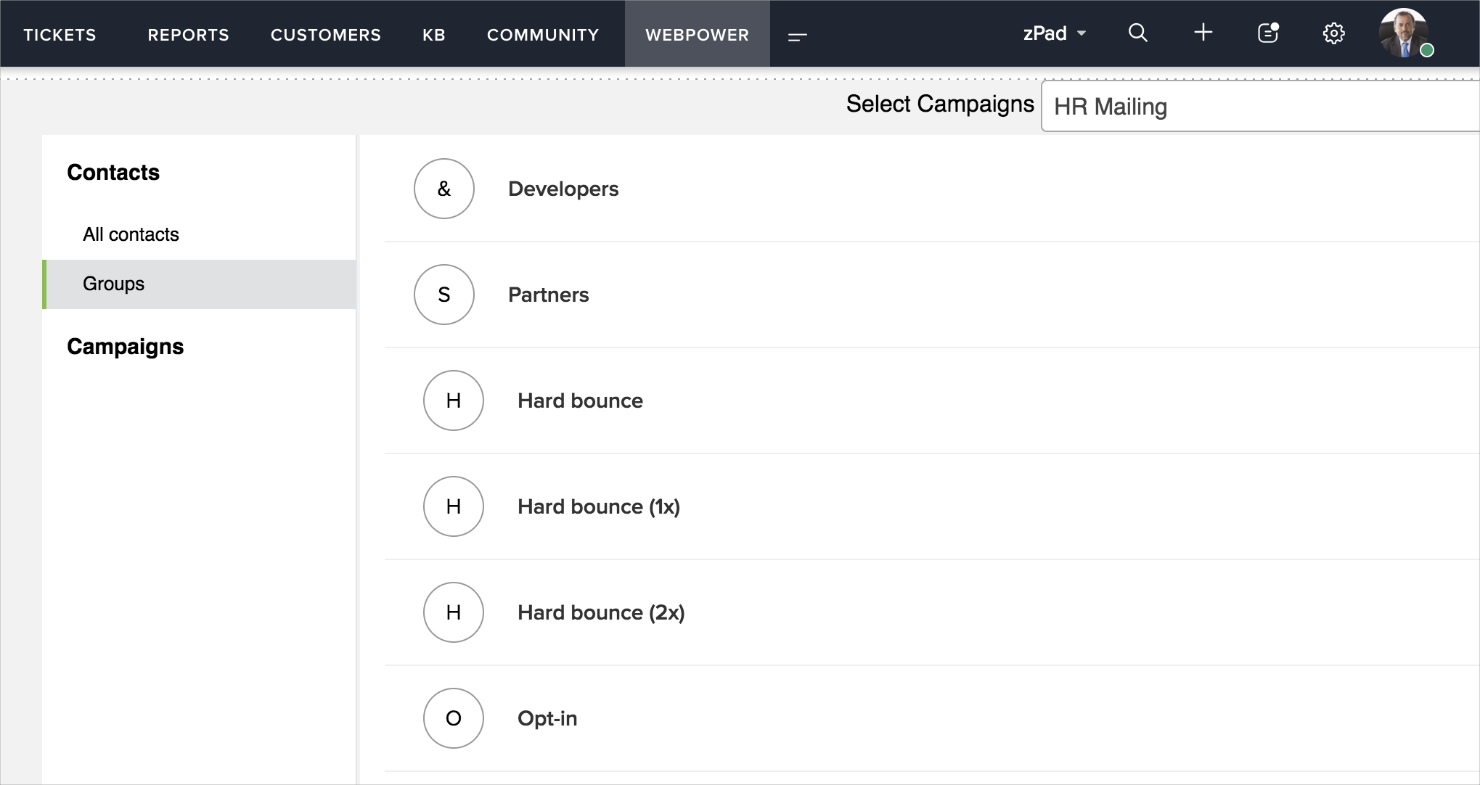Click the Partners S circle icon
Screen dimensions: 1480x785
(x=443, y=295)
